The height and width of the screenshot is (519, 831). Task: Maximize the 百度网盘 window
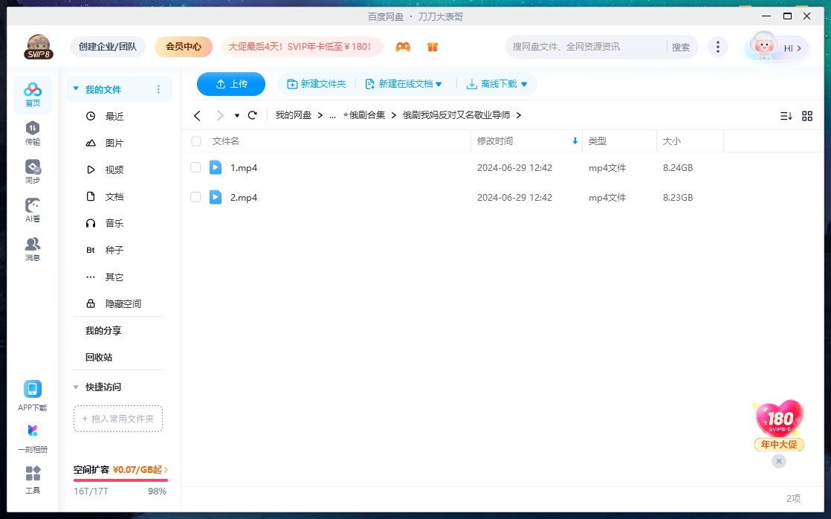pyautogui.click(x=788, y=16)
